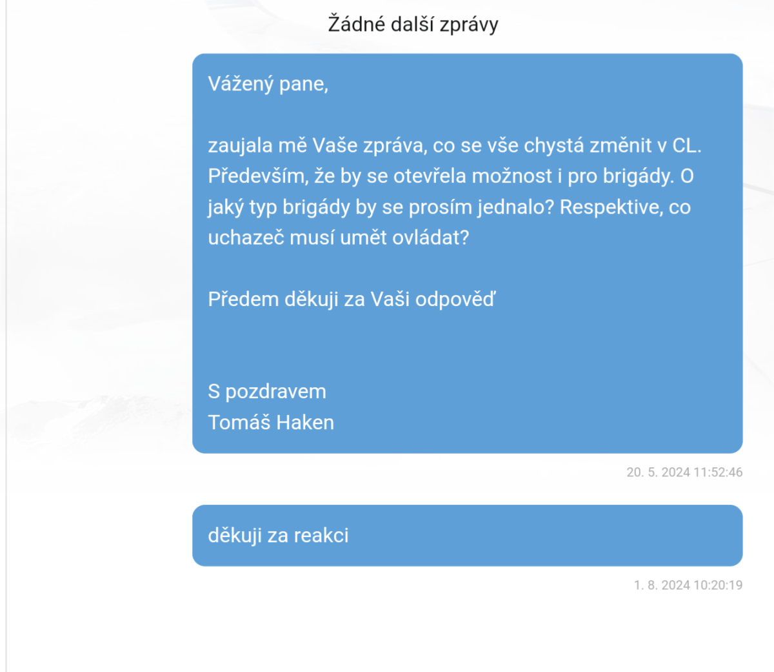Click the "Žádné další zprávy" notice
Image resolution: width=774 pixels, height=672 pixels.
click(x=413, y=25)
